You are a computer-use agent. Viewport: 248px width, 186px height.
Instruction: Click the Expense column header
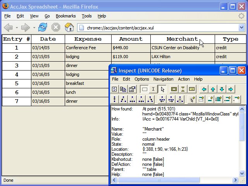[88, 39]
